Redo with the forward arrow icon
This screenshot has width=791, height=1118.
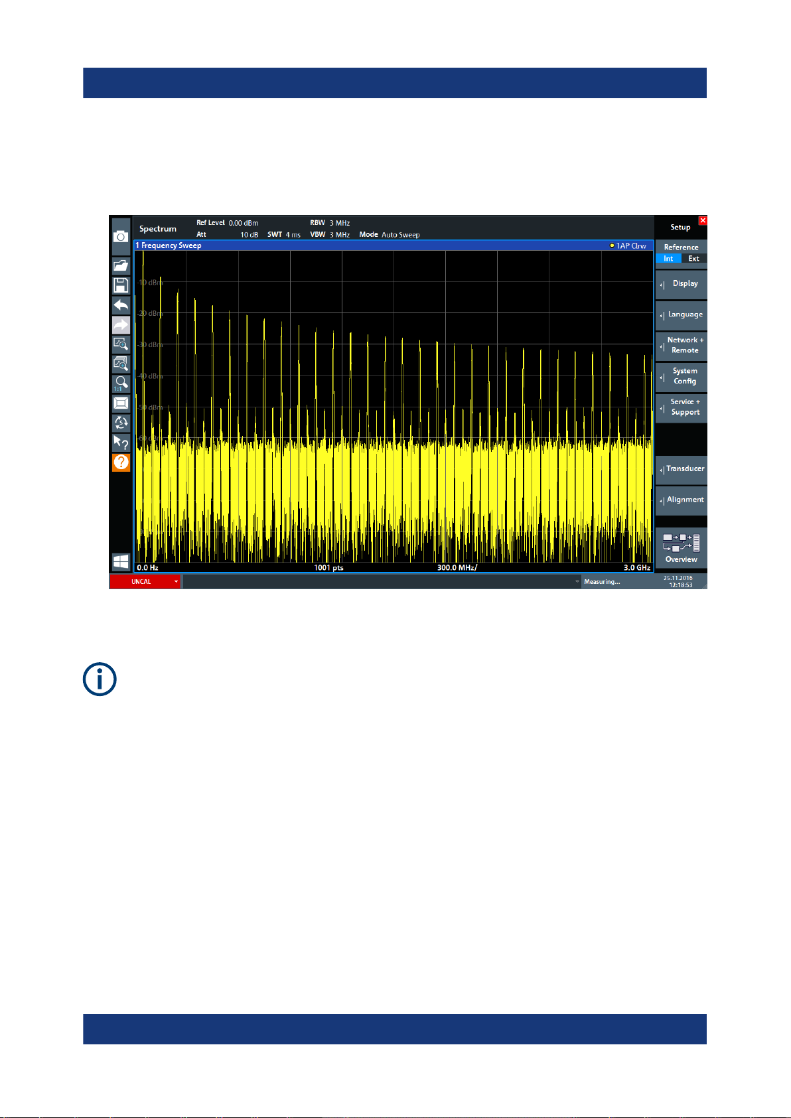click(x=121, y=325)
